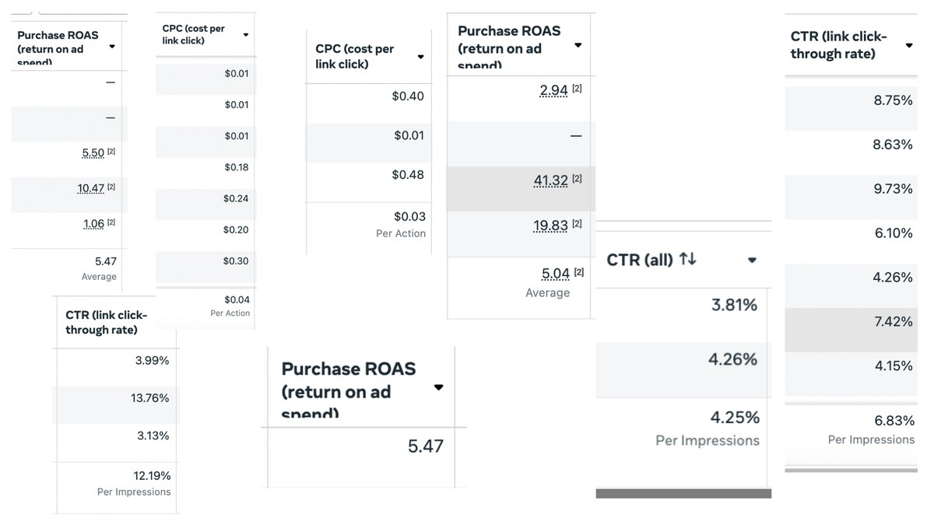Image resolution: width=934 pixels, height=525 pixels.
Task: Click the 13.76% CTR cell
Action: [149, 398]
